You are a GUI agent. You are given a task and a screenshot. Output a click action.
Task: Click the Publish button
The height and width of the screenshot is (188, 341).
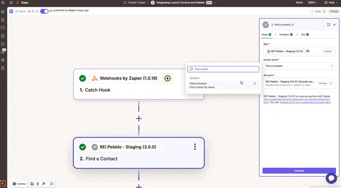pos(334,12)
